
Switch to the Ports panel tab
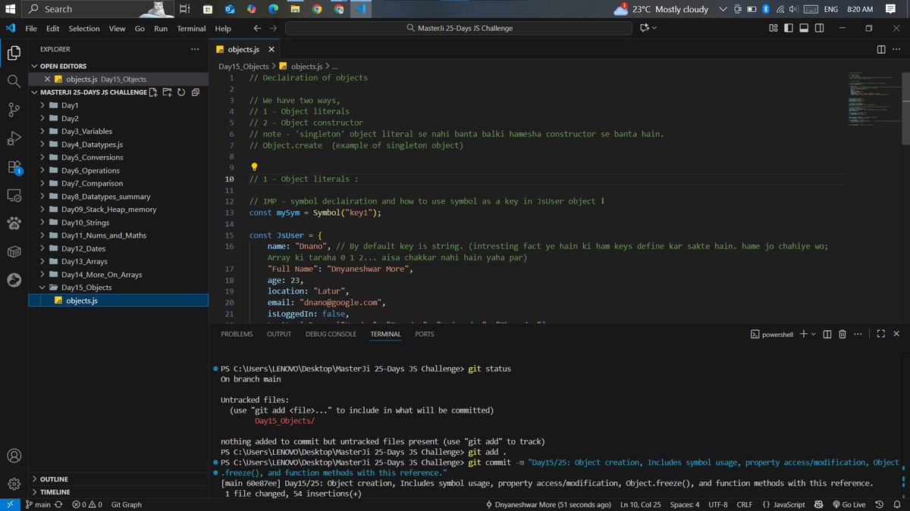click(425, 334)
